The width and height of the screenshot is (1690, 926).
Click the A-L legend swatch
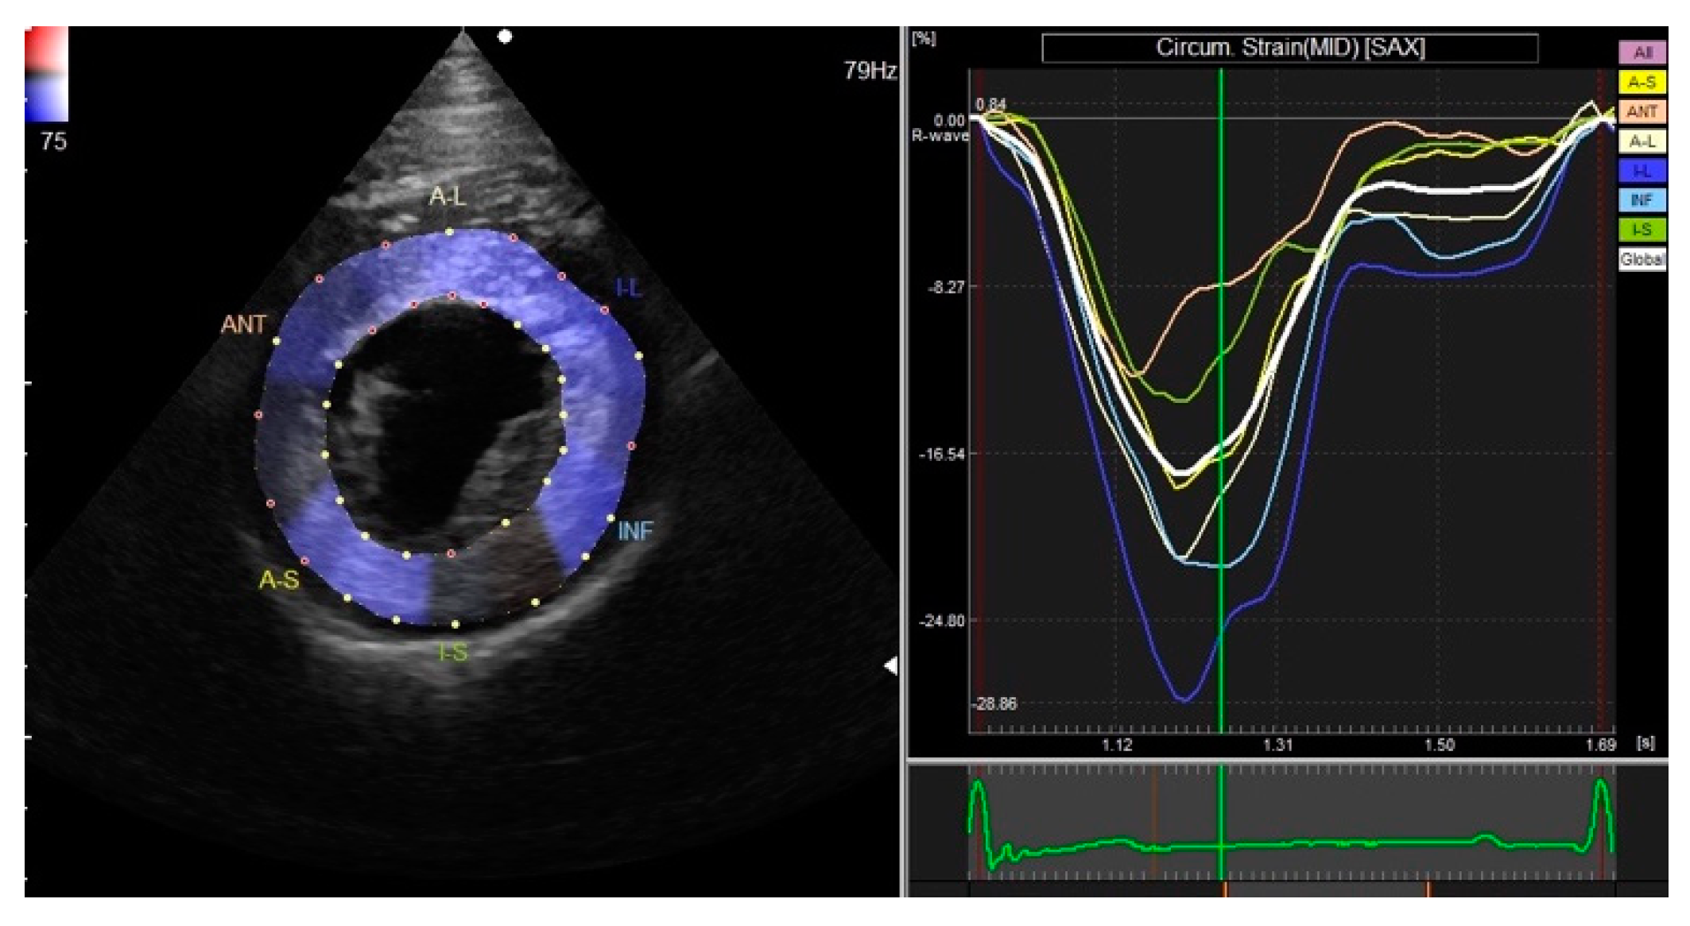coord(1642,141)
